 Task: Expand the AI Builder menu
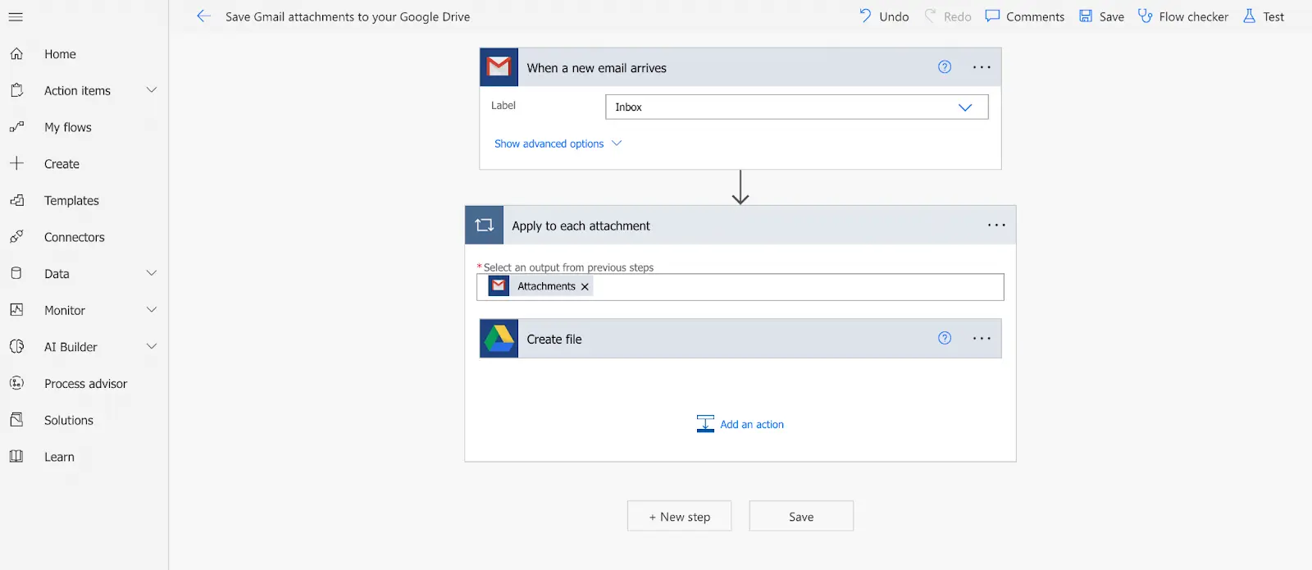pyautogui.click(x=151, y=347)
